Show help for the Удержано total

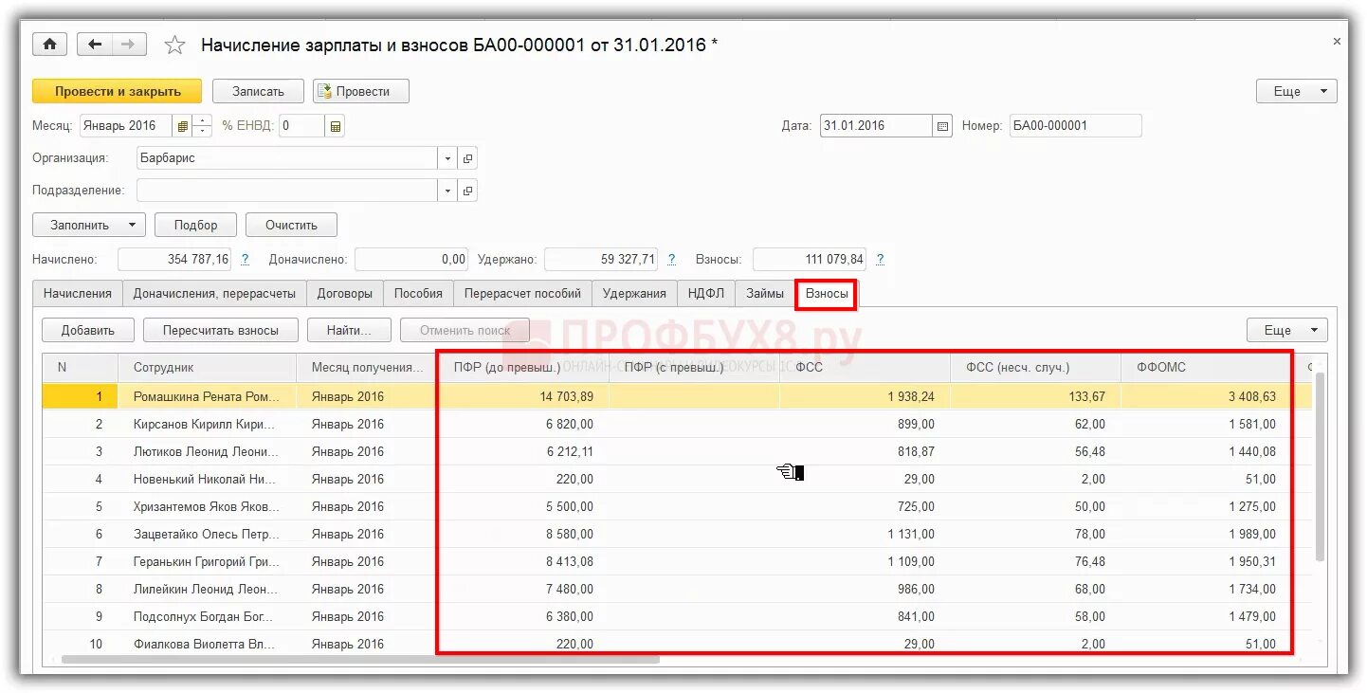(671, 260)
